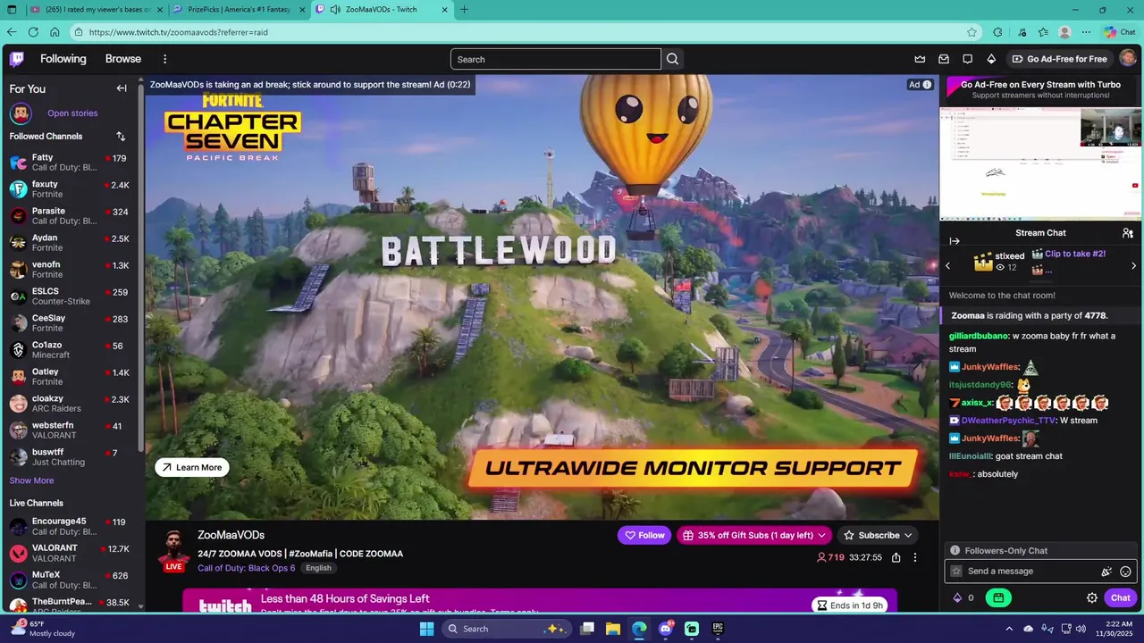Click the Get Bits gem icon
1144x643 pixels.
(x=991, y=59)
